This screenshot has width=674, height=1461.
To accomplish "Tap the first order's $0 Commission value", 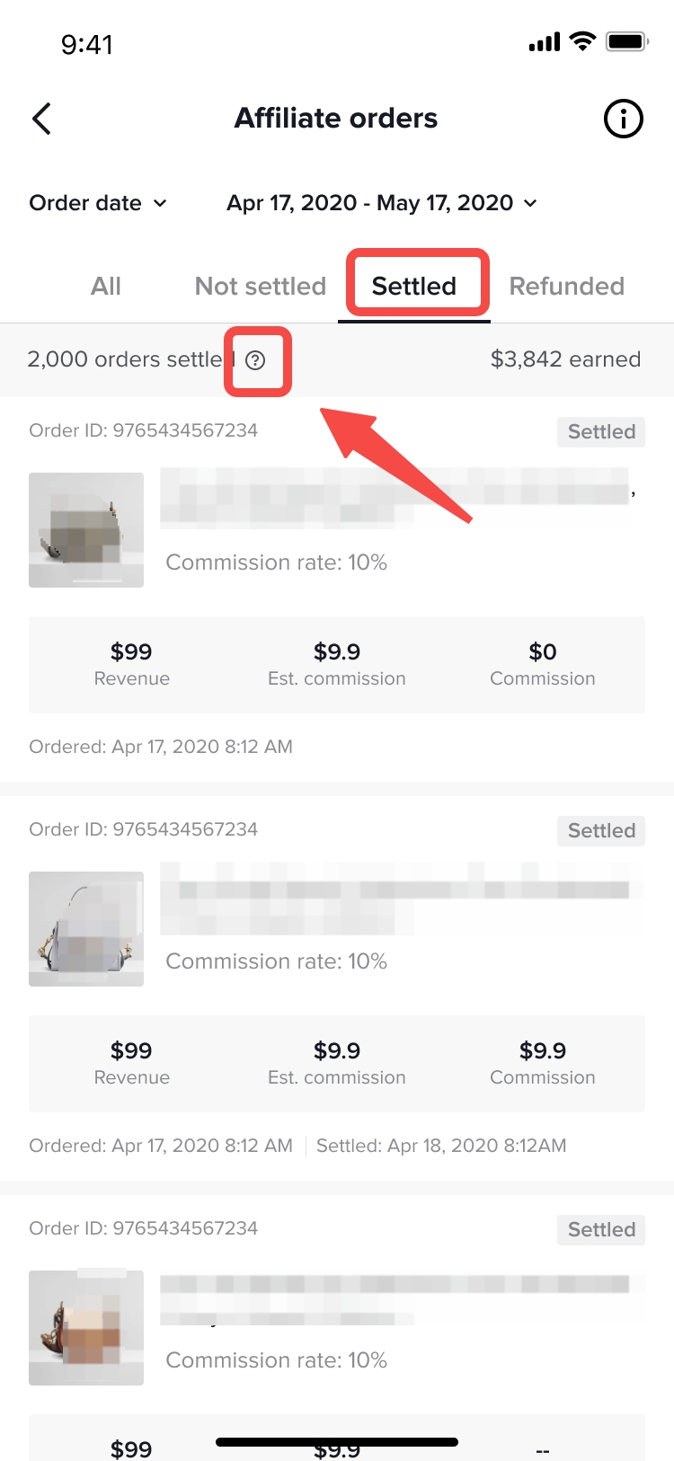I will [543, 652].
